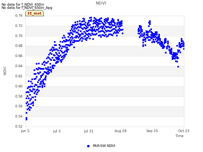The width and height of the screenshot is (203, 152).
Task: Select the 'No data for f_NDVI_650in_Apg' message
Action: tap(27, 8)
